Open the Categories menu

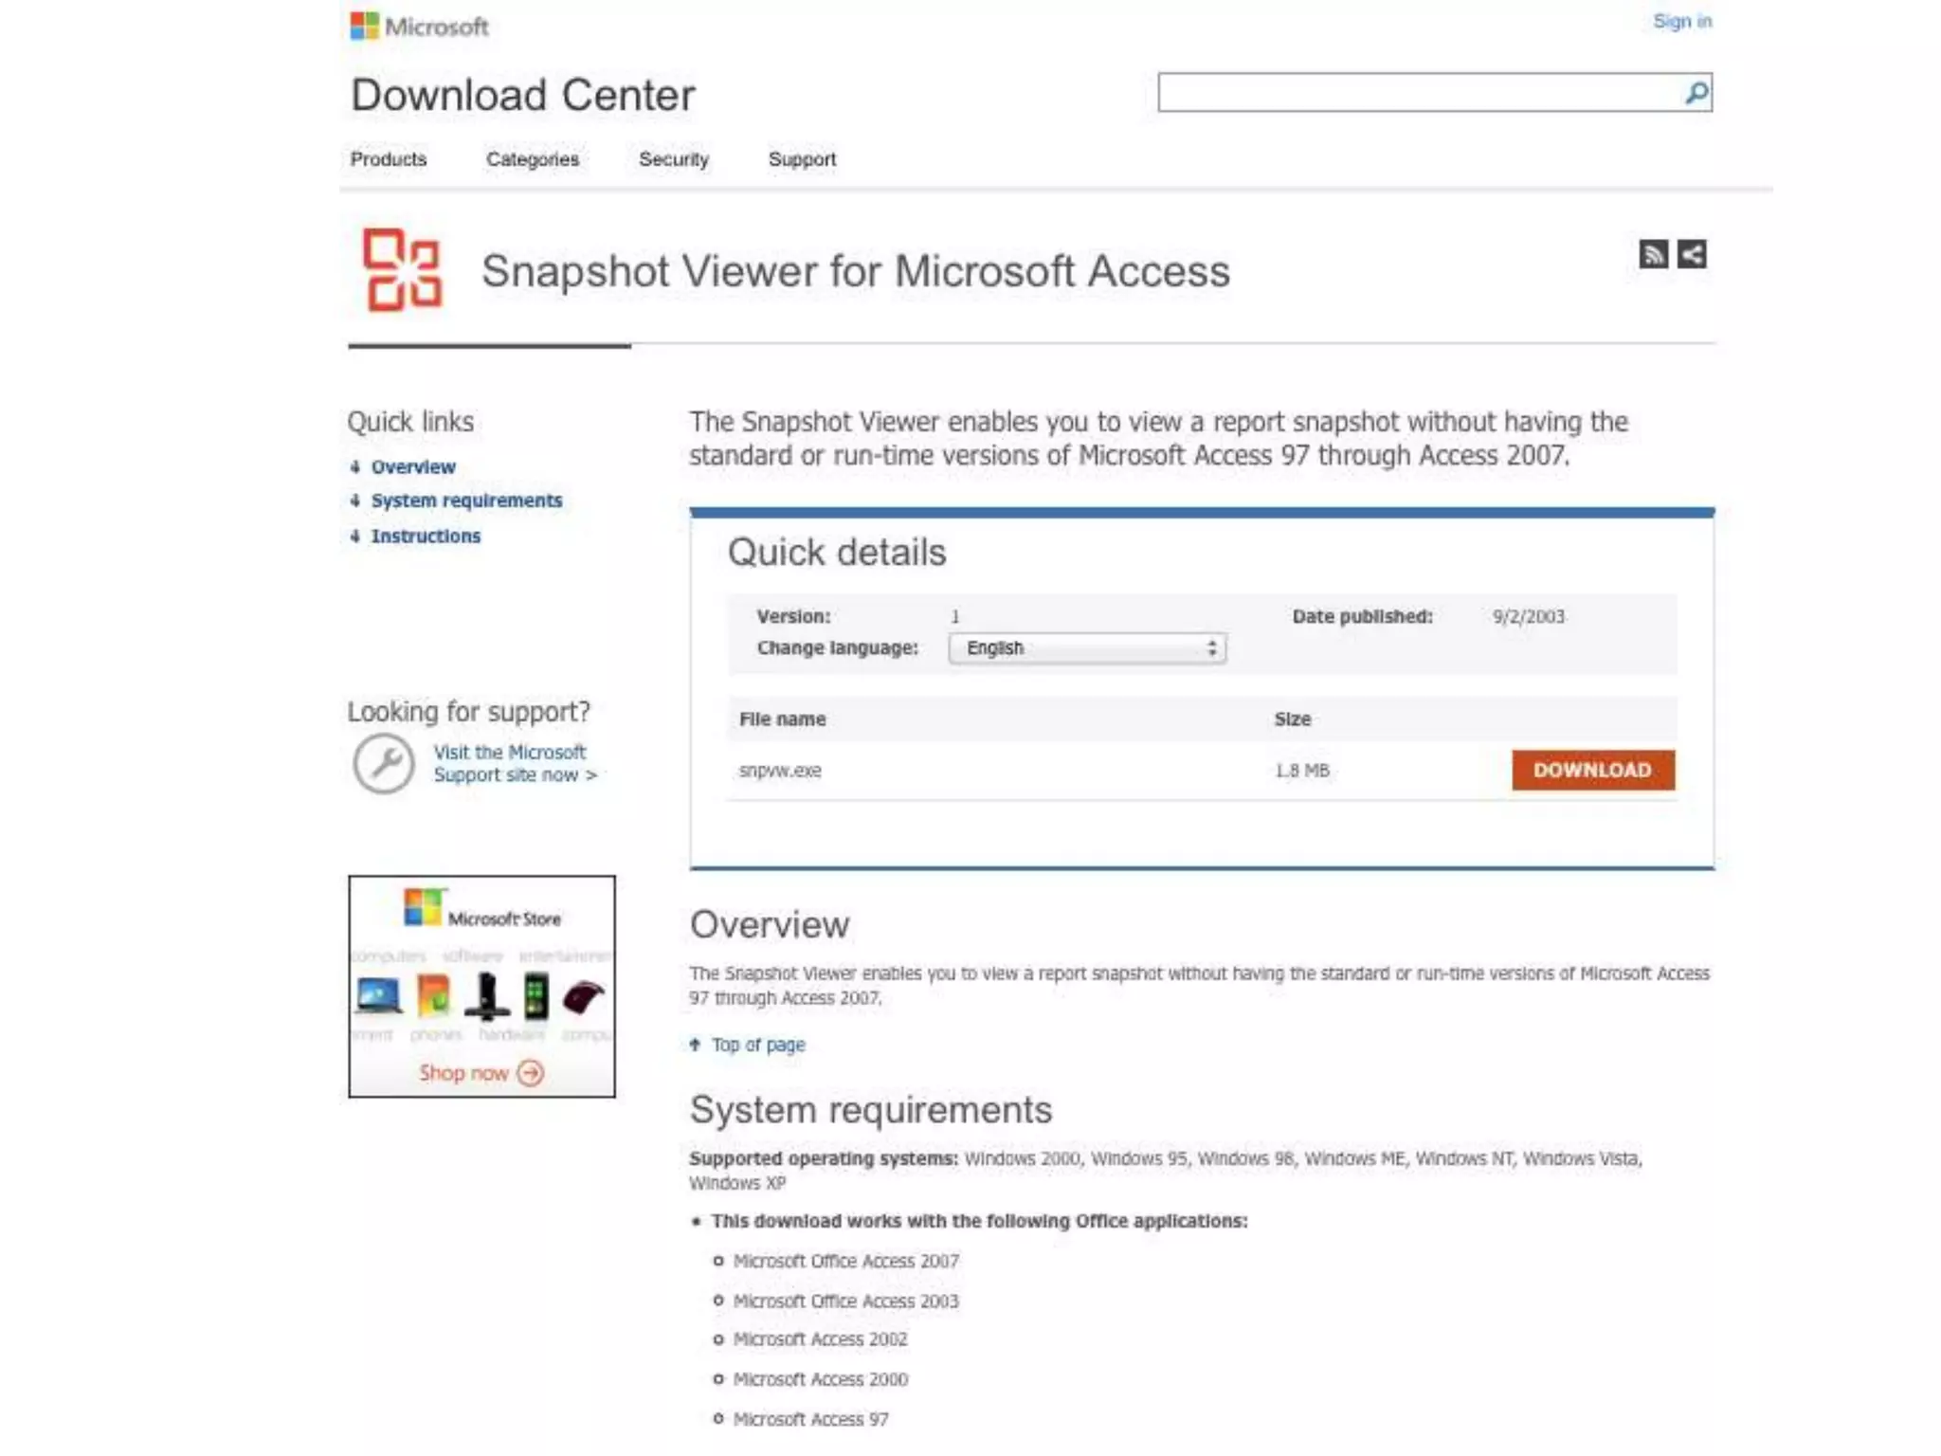point(533,159)
